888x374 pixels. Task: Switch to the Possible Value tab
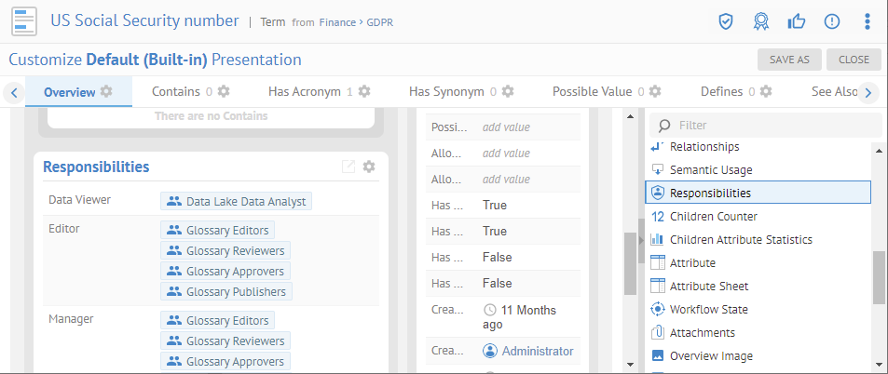592,91
